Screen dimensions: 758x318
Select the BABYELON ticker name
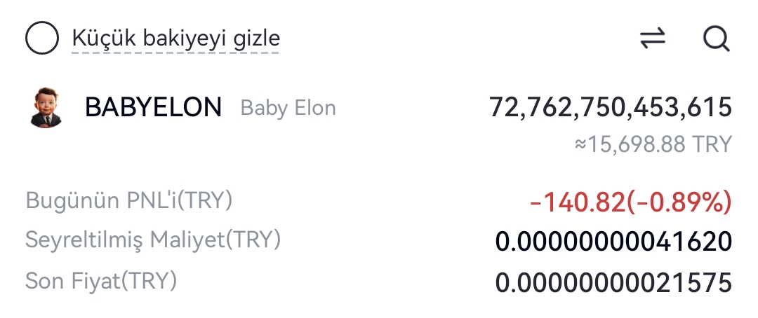coord(153,107)
